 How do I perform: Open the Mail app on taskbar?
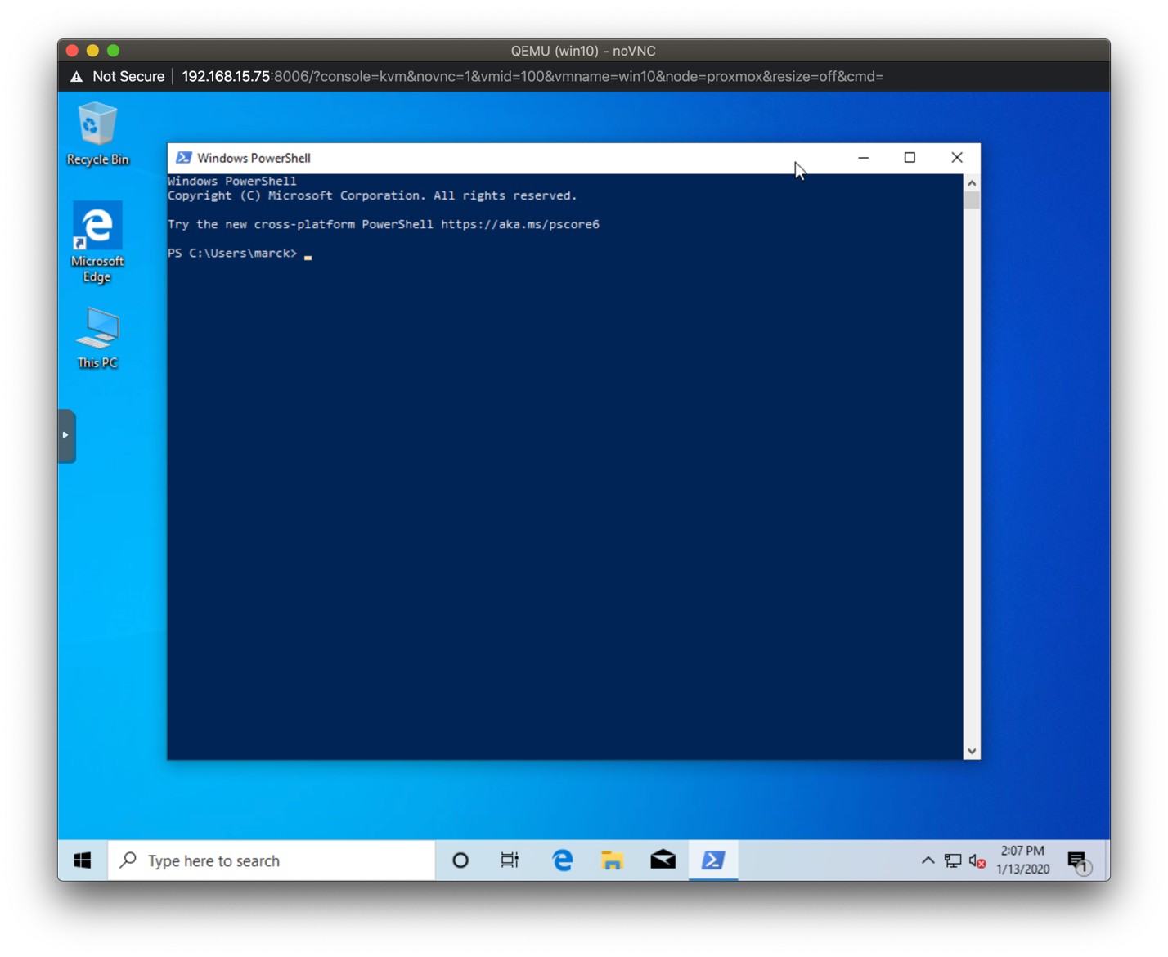[x=663, y=860]
